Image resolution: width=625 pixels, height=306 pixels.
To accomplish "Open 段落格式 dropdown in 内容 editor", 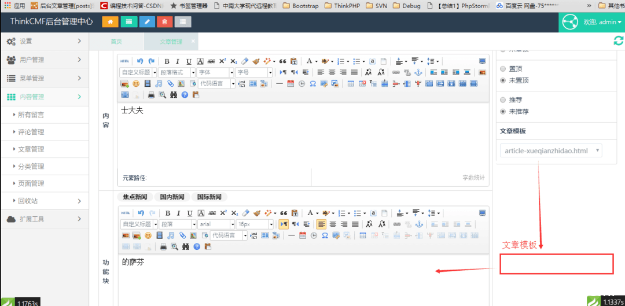I will pyautogui.click(x=177, y=72).
